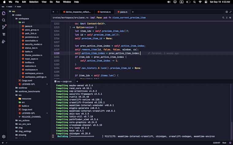Click the cursor position 1220:57
Viewport: 233px width, 145px height.
216,143
